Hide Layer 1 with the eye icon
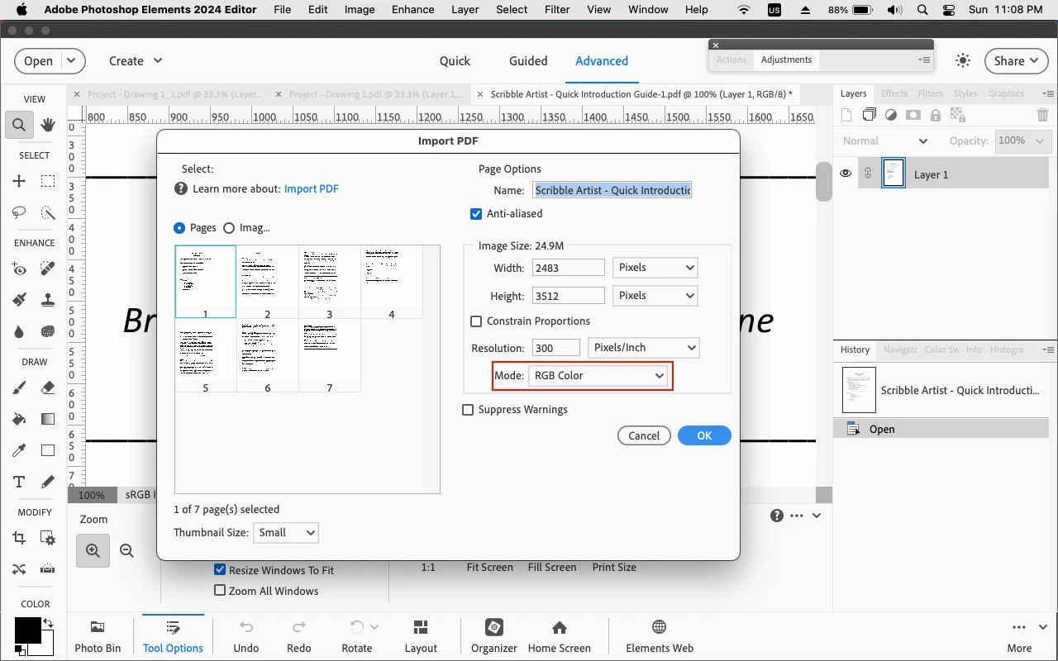1058x661 pixels. [x=846, y=174]
